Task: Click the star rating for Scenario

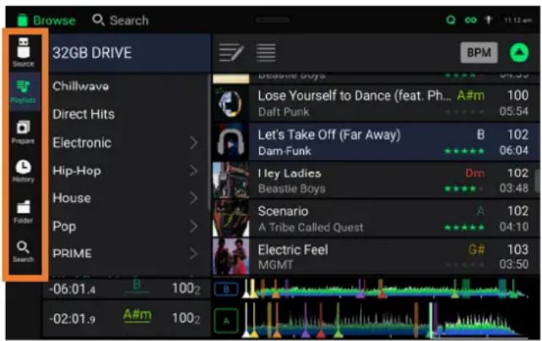Action: point(464,227)
